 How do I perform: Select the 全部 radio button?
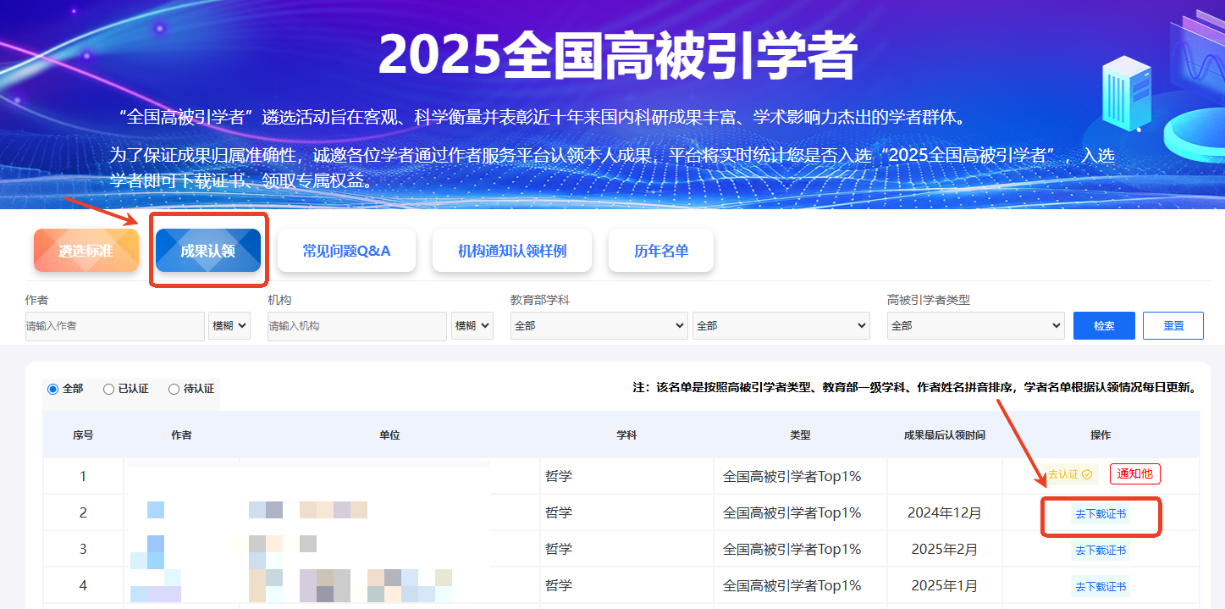pos(53,389)
